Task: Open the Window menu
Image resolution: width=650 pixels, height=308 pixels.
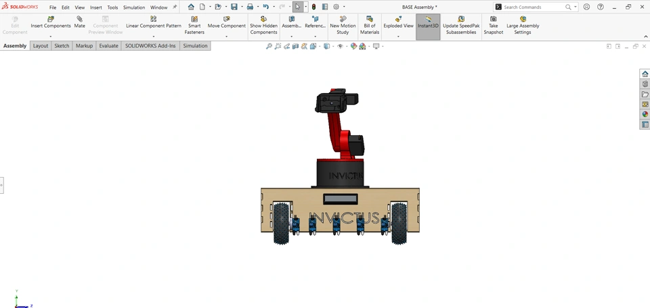Action: pos(158,7)
